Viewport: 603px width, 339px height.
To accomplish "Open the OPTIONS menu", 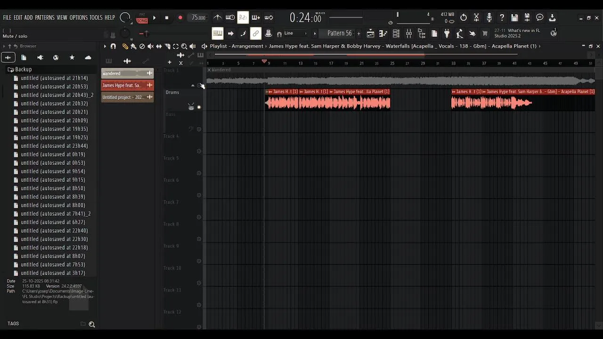I will 79,17.
